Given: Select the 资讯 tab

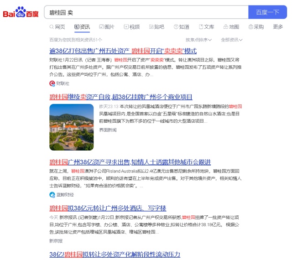Looking at the screenshot, I should pyautogui.click(x=82, y=27).
